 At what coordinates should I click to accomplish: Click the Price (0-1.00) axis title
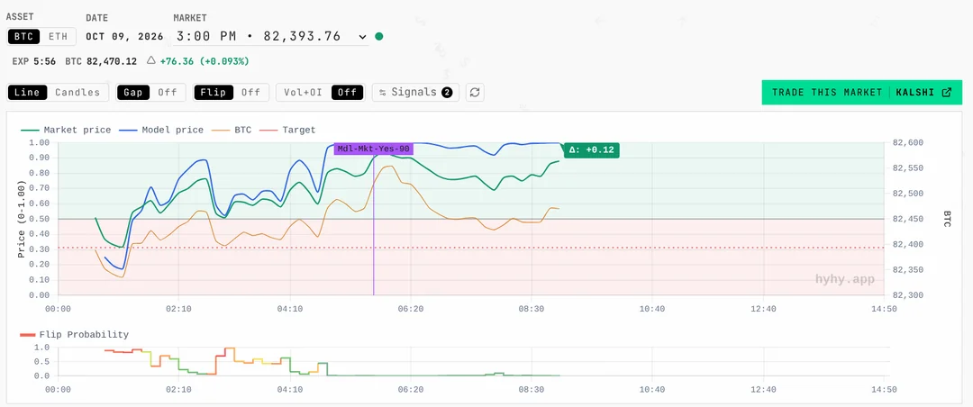(x=22, y=219)
